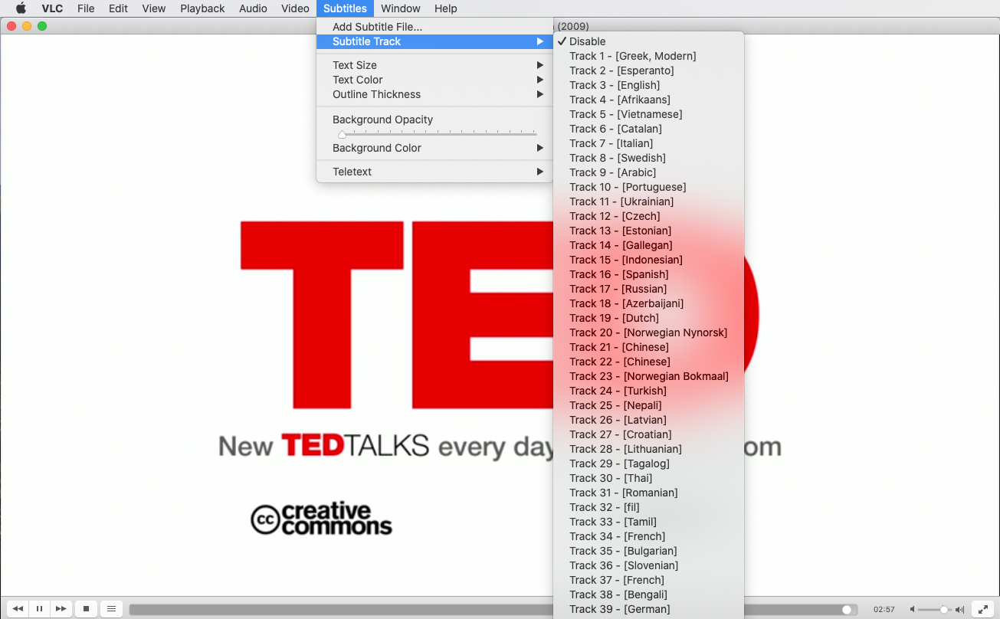Select Track 2 Esperanto subtitles

[648, 70]
